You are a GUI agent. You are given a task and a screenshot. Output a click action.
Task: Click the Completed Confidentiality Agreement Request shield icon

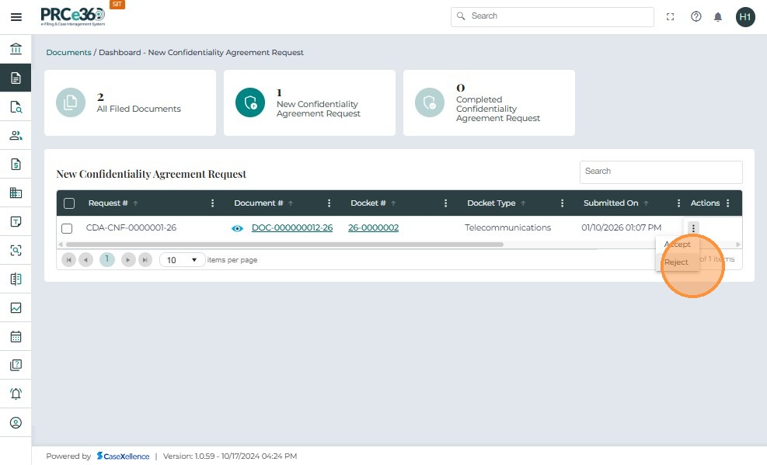430,102
